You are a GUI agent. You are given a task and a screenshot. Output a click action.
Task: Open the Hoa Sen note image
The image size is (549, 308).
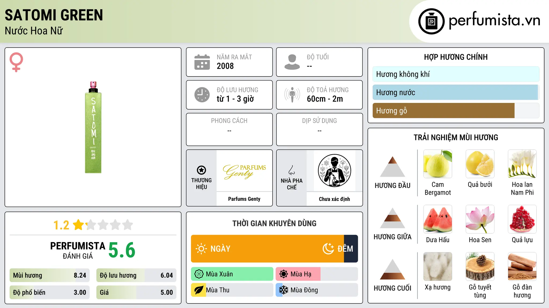click(480, 219)
